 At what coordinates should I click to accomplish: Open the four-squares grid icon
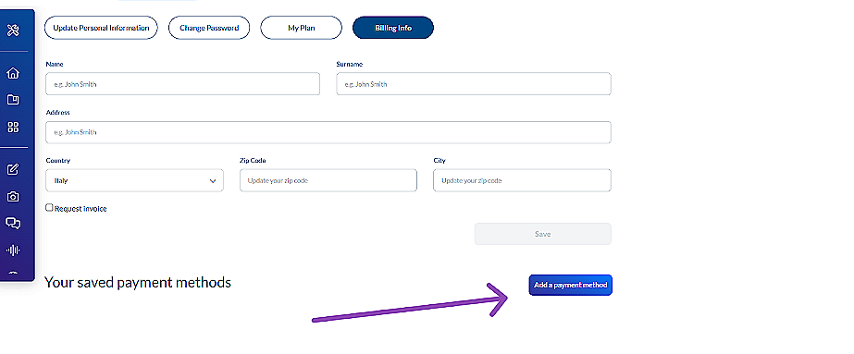[13, 127]
